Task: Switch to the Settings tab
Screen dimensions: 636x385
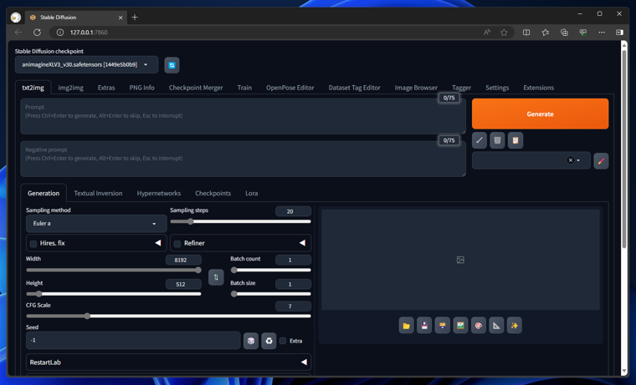Action: pyautogui.click(x=497, y=88)
